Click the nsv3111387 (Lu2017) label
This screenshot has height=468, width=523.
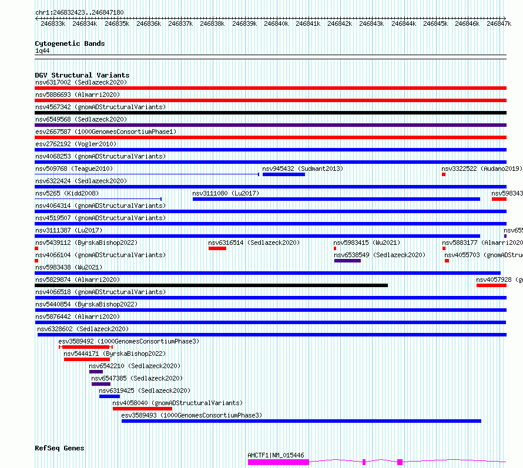tap(69, 230)
